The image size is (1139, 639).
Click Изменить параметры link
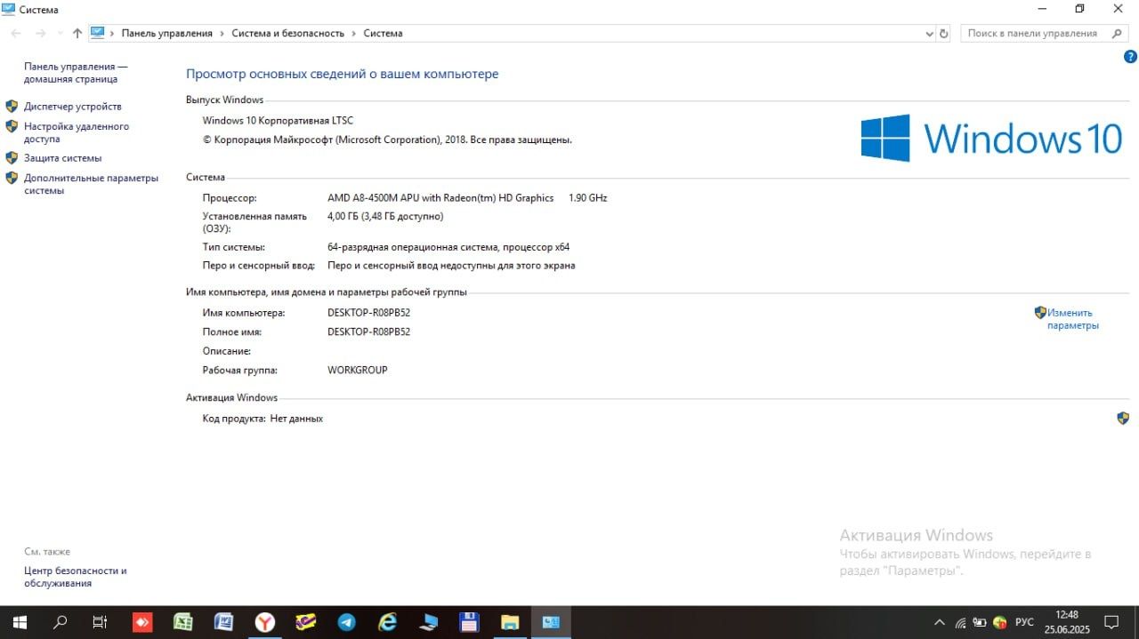tap(1073, 319)
